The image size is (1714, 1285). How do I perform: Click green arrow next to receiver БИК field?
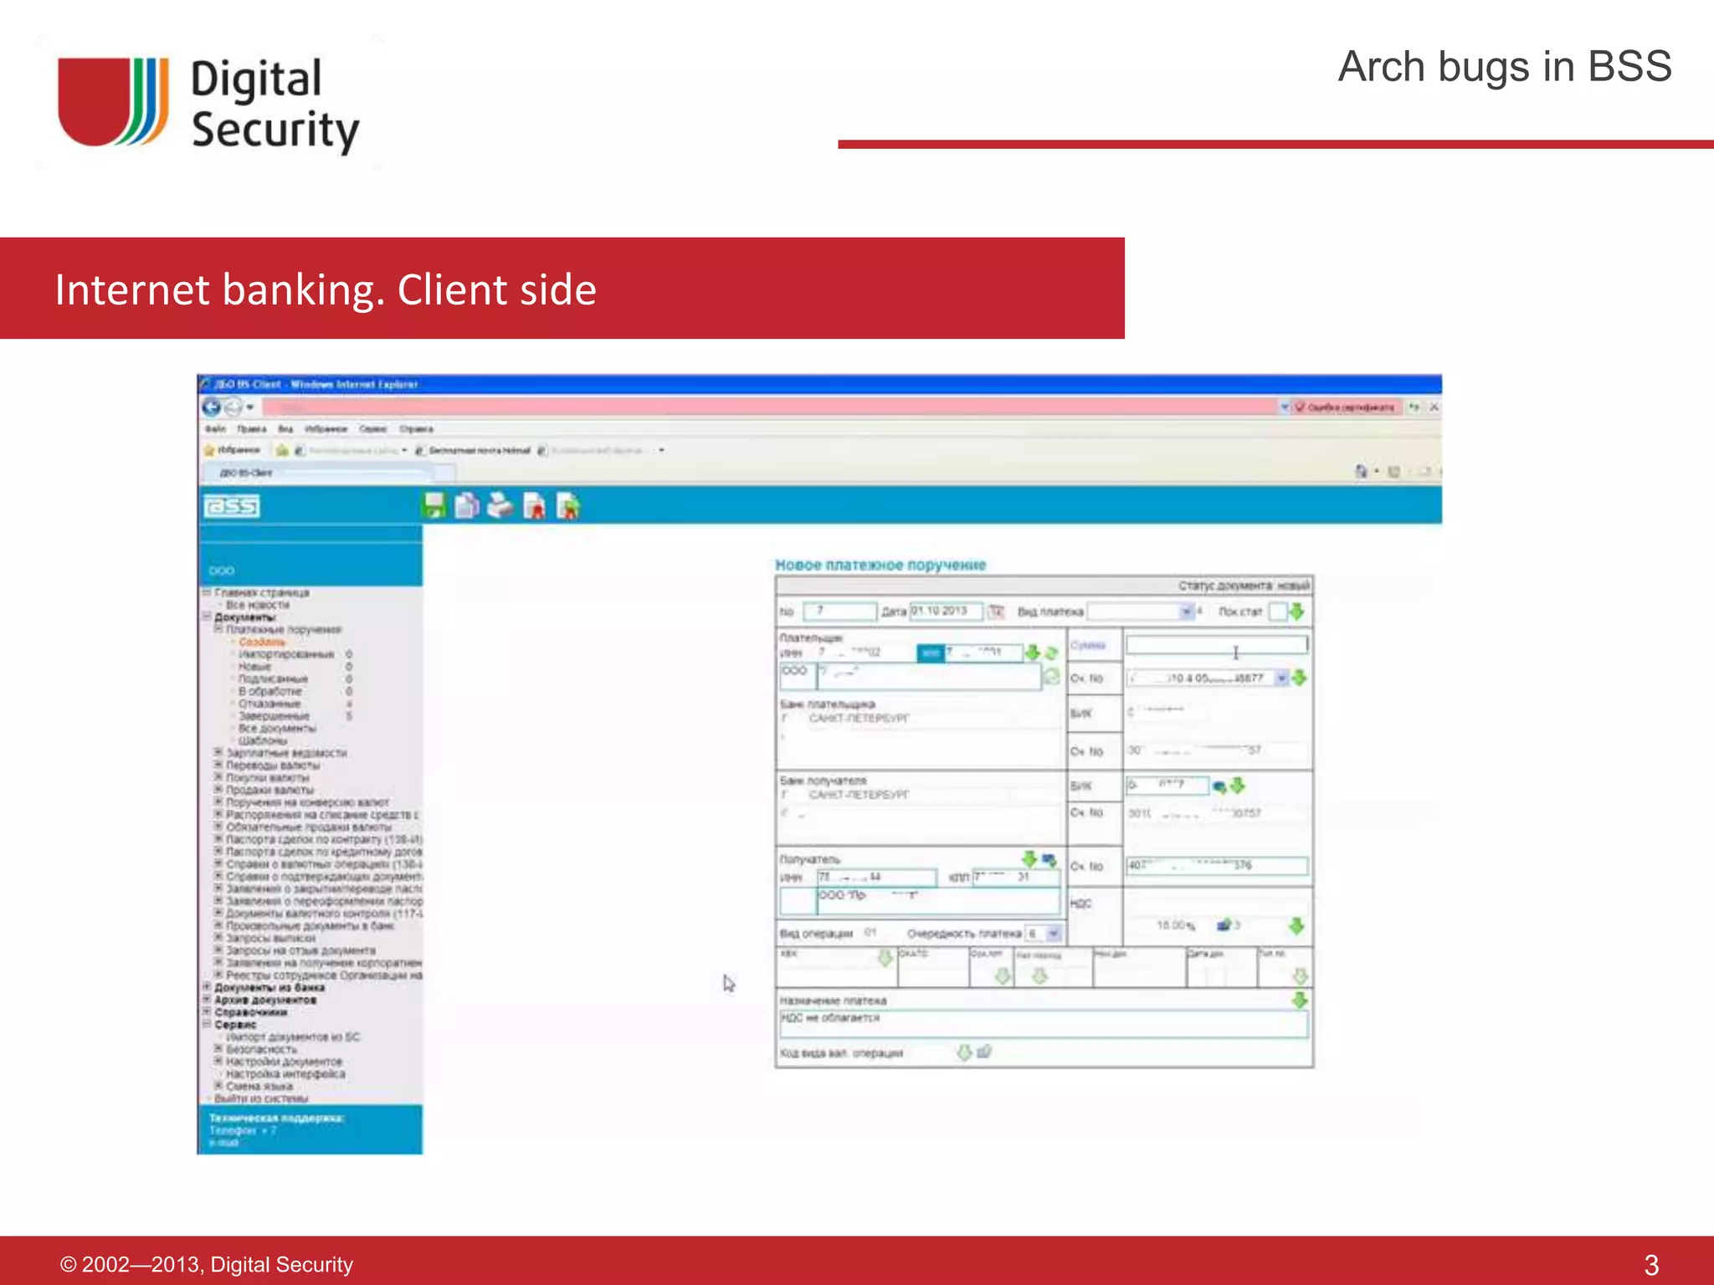point(1237,786)
